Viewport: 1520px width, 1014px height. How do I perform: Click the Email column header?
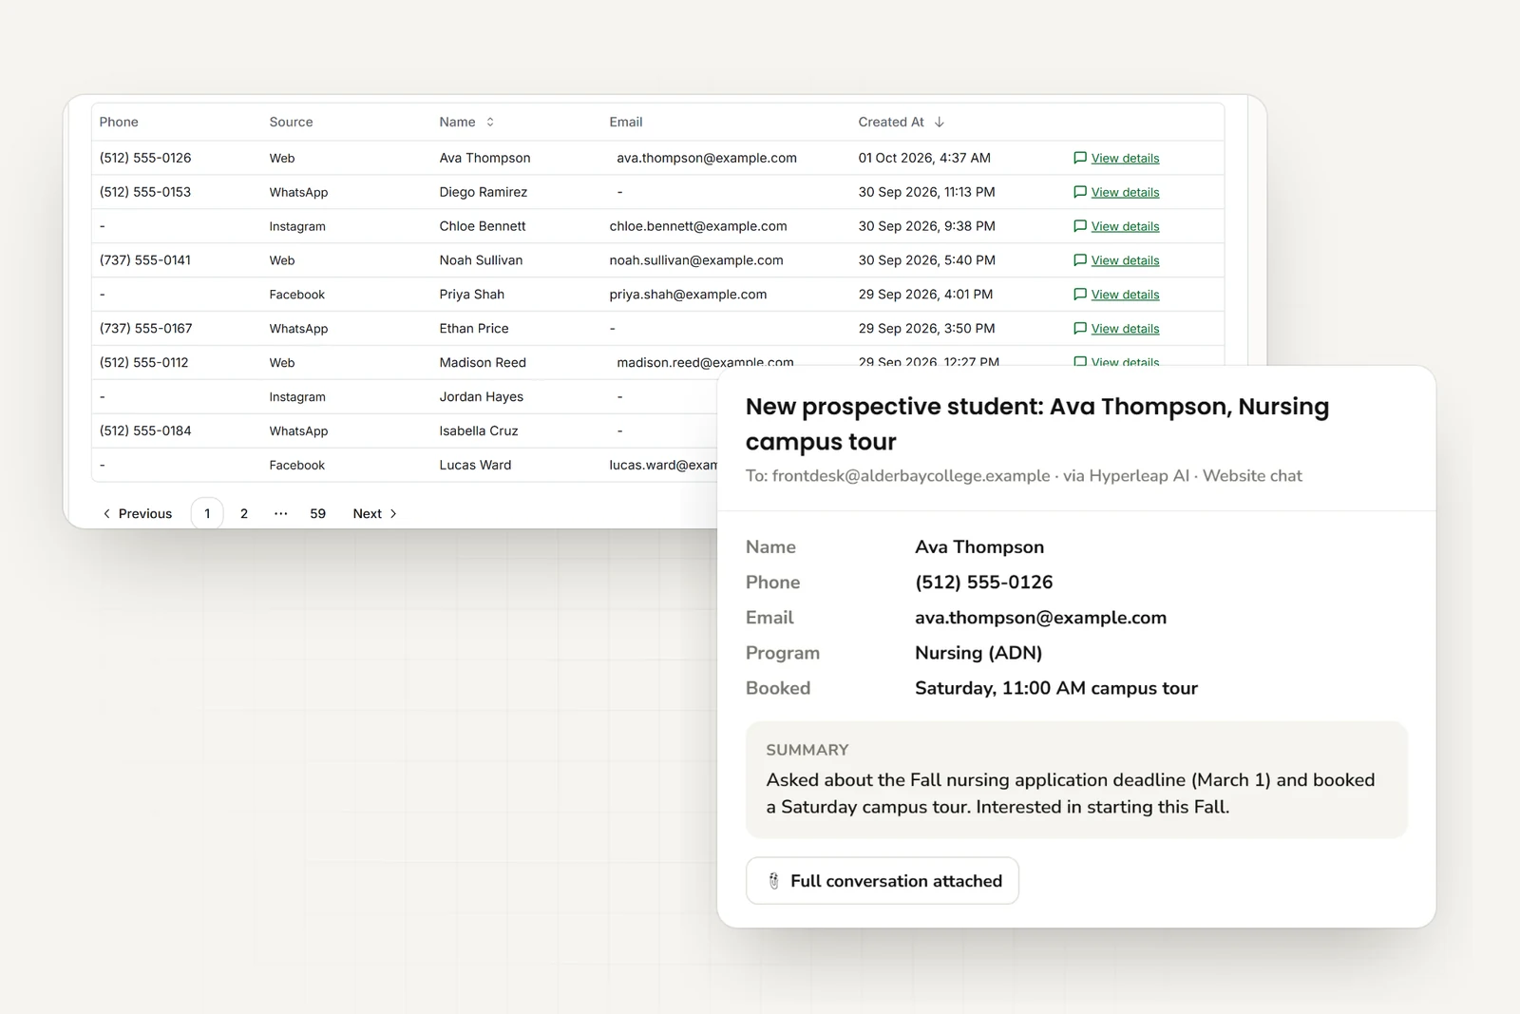pos(626,123)
